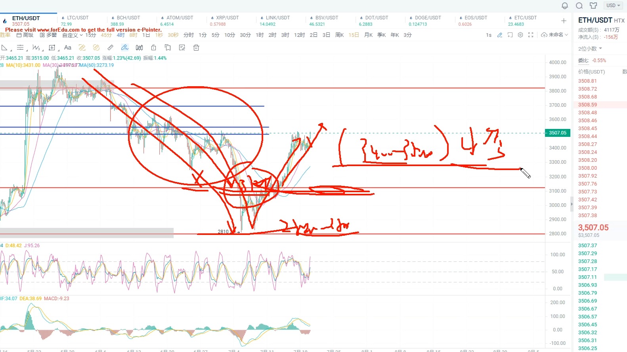Toggle the lock drawings icon
The height and width of the screenshot is (352, 627).
click(x=153, y=48)
